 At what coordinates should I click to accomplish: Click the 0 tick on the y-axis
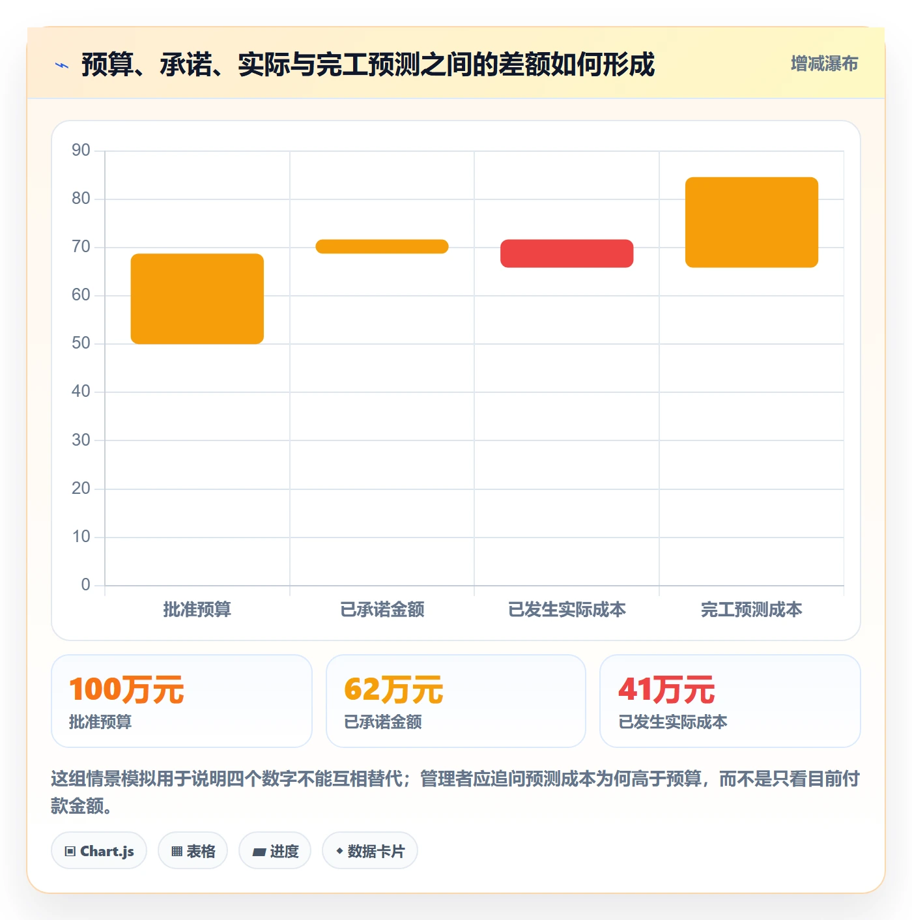[85, 585]
